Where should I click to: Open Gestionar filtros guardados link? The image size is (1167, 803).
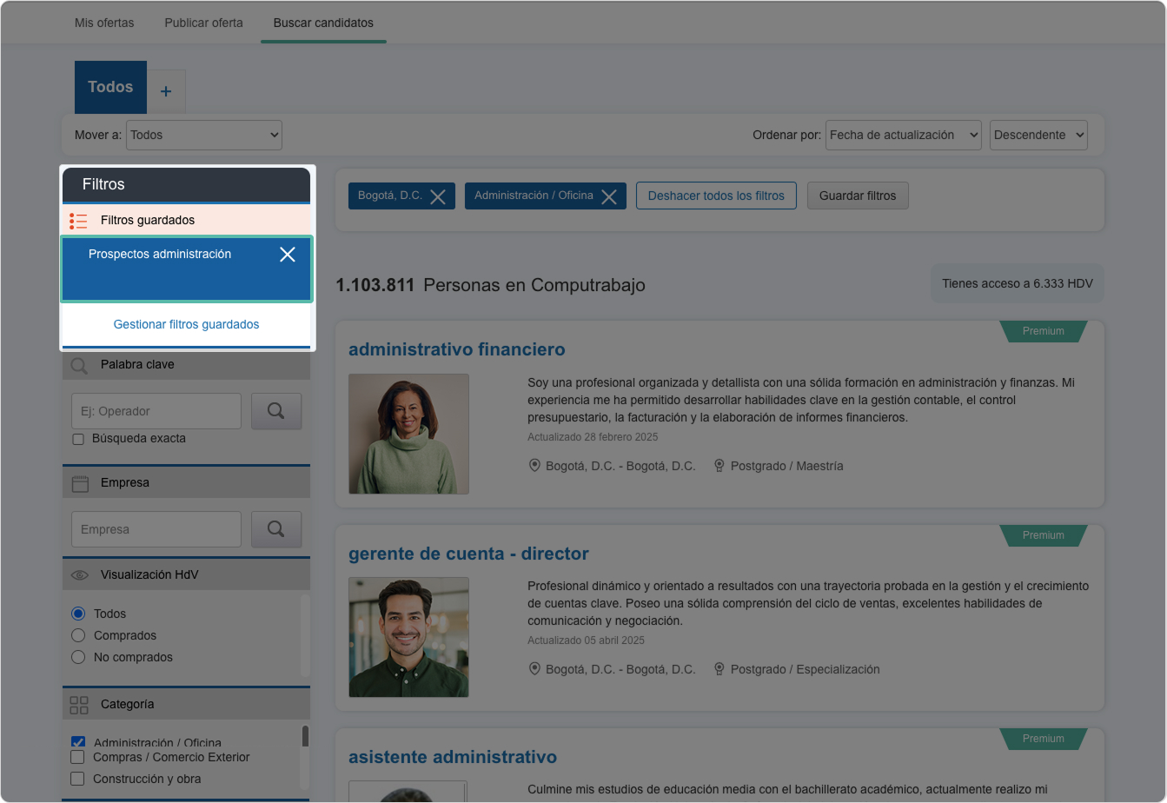coord(186,324)
